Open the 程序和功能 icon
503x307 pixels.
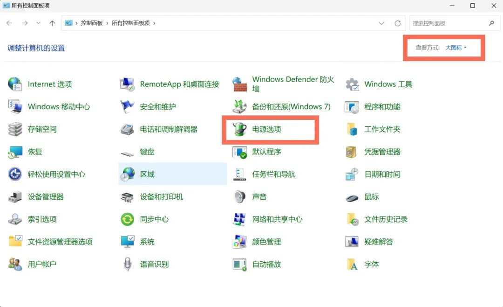coord(352,107)
